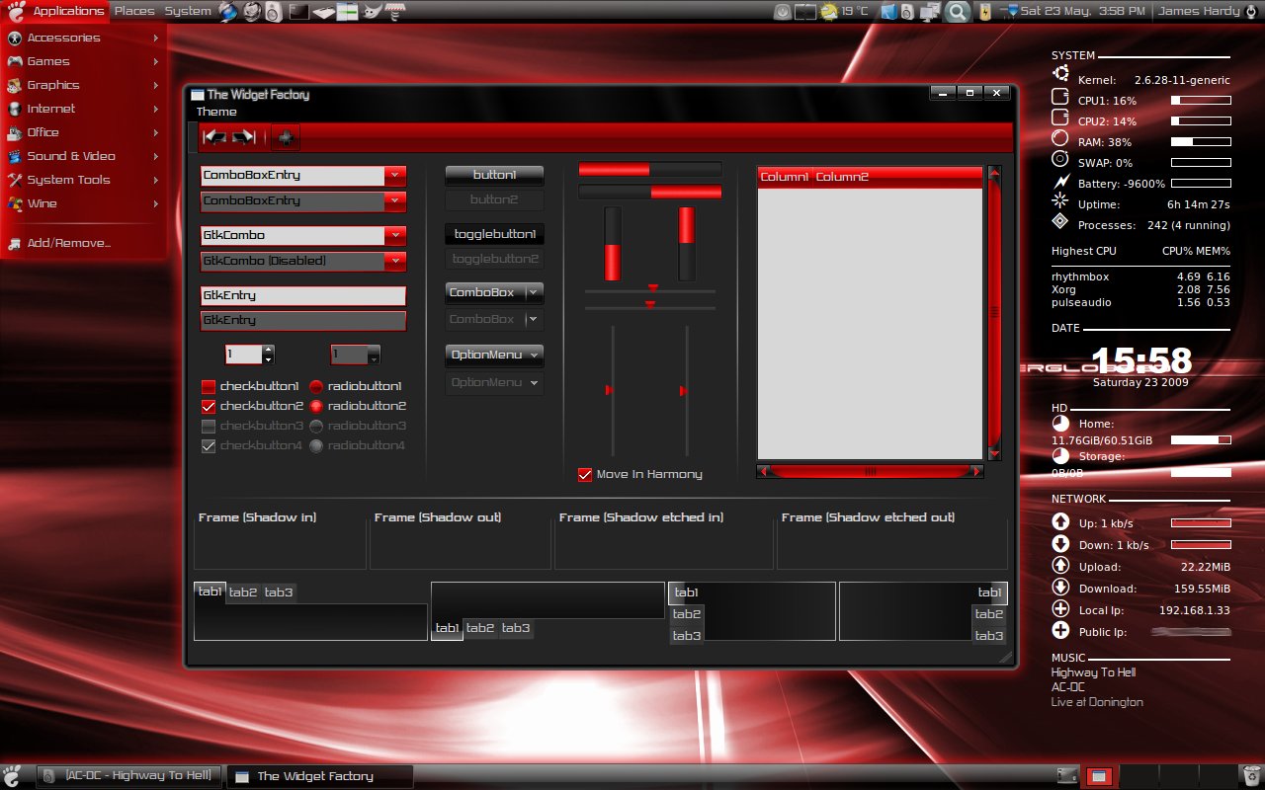1265x790 pixels.
Task: Switch to tab2 in left-tabs notebook
Action: coord(687,614)
